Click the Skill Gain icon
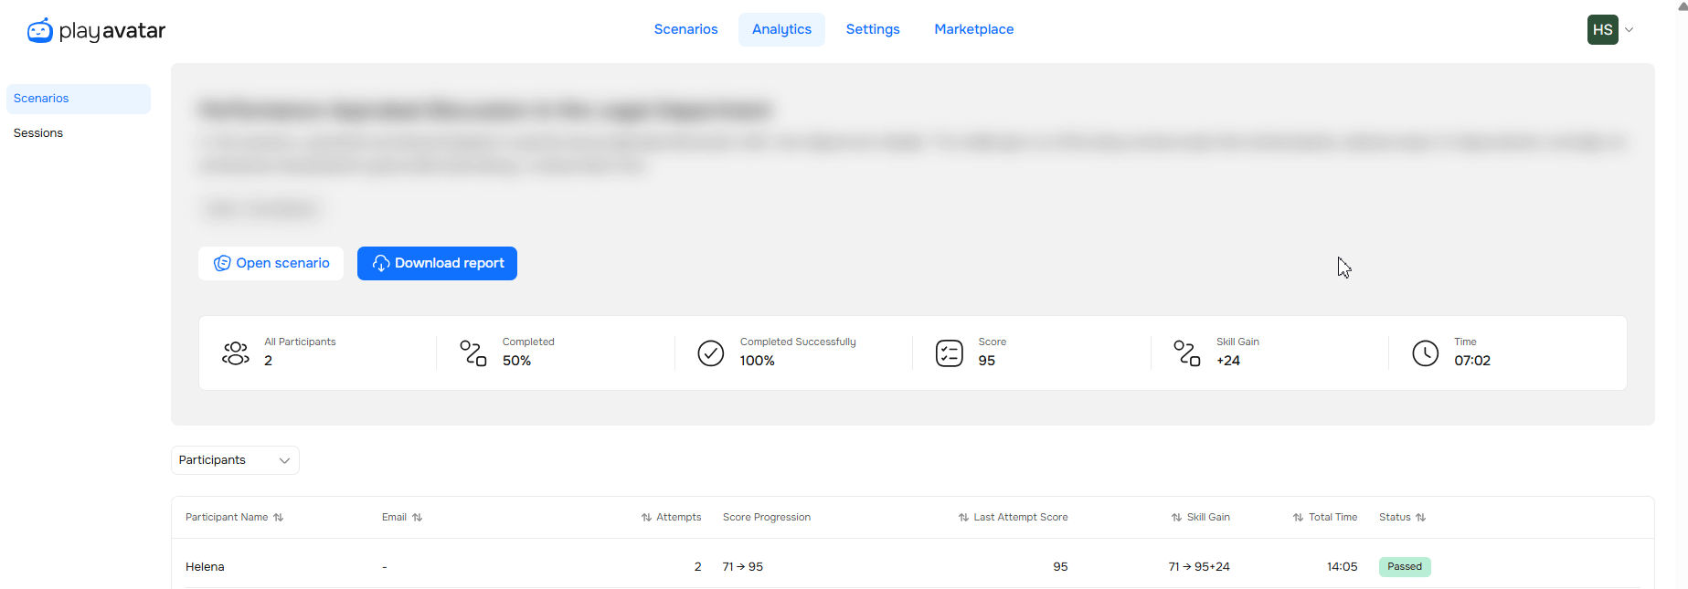 (x=1186, y=353)
